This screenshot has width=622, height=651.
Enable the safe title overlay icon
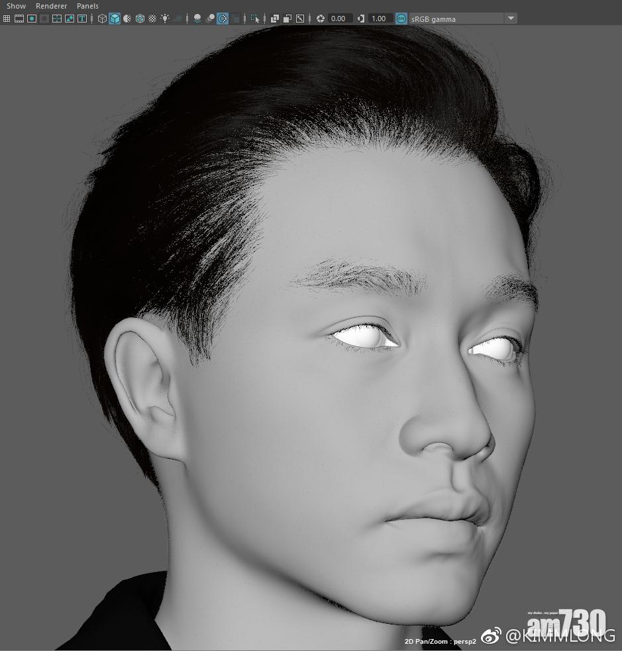(82, 19)
